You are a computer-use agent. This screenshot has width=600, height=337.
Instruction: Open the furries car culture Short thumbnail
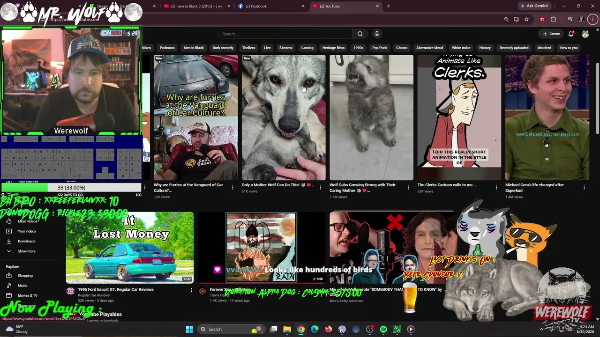(195, 117)
